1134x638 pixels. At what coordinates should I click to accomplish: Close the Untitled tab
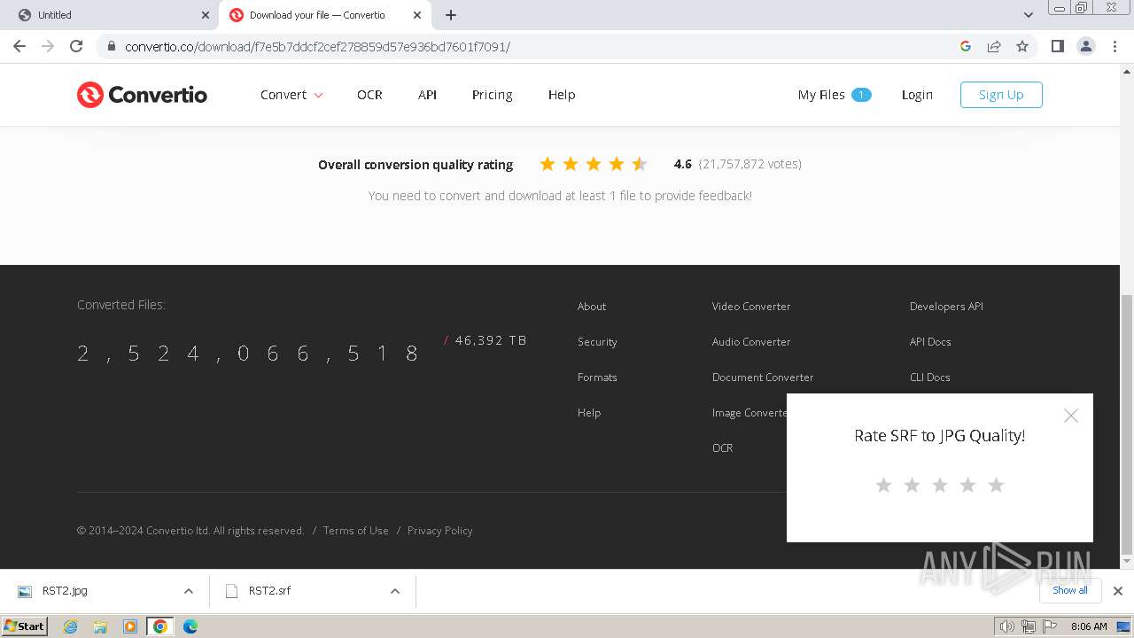coord(206,15)
